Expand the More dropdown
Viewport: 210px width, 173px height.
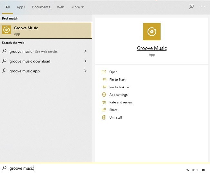pos(78,7)
